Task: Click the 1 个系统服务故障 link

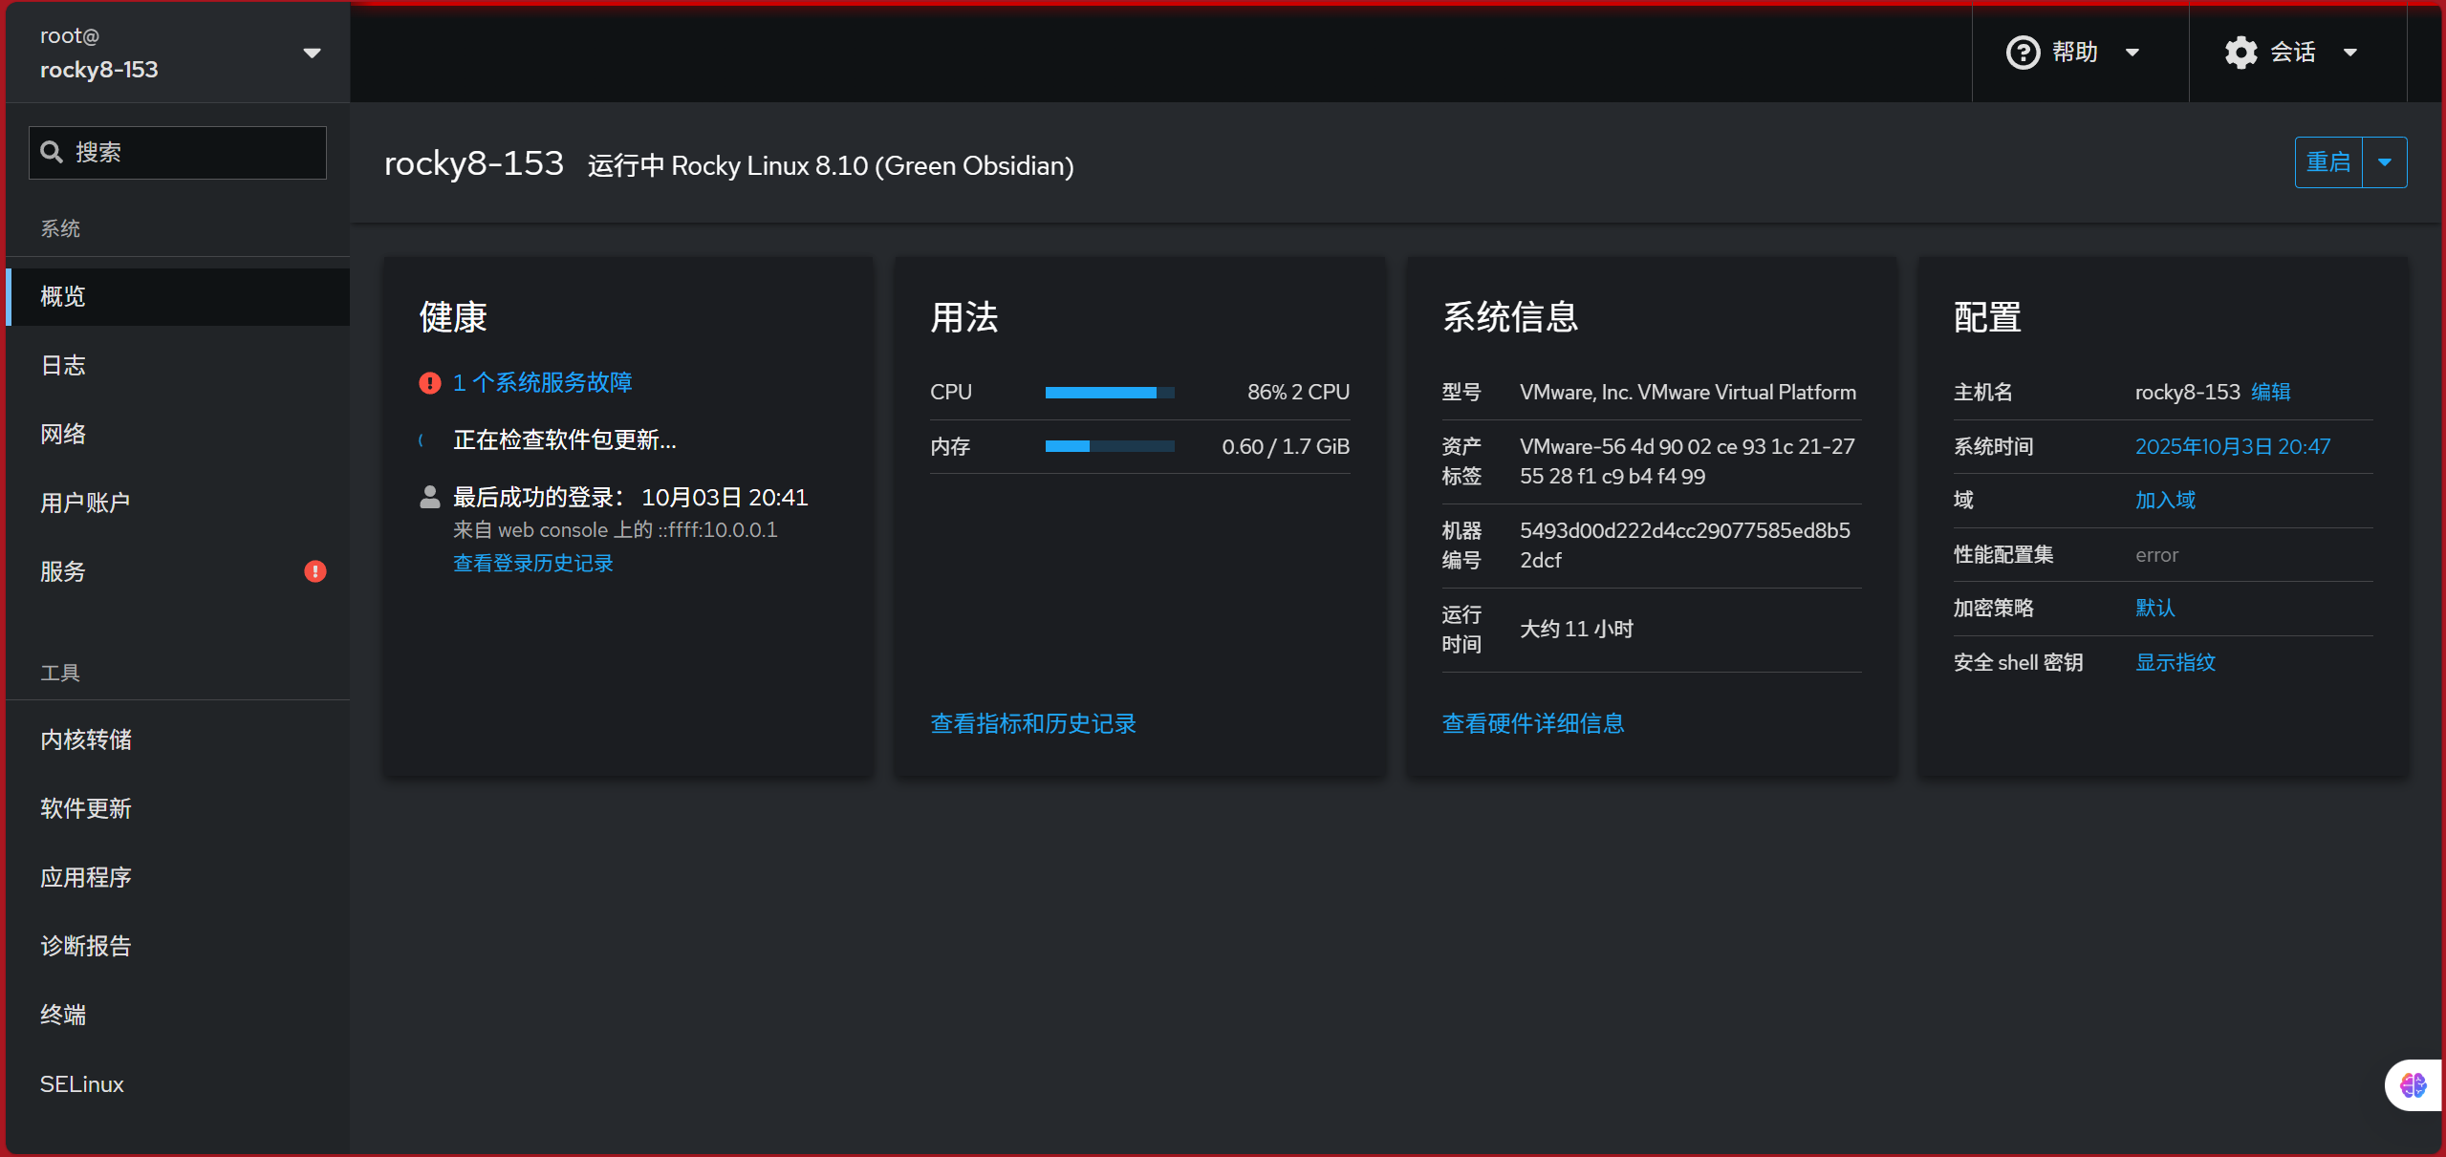Action: point(542,383)
